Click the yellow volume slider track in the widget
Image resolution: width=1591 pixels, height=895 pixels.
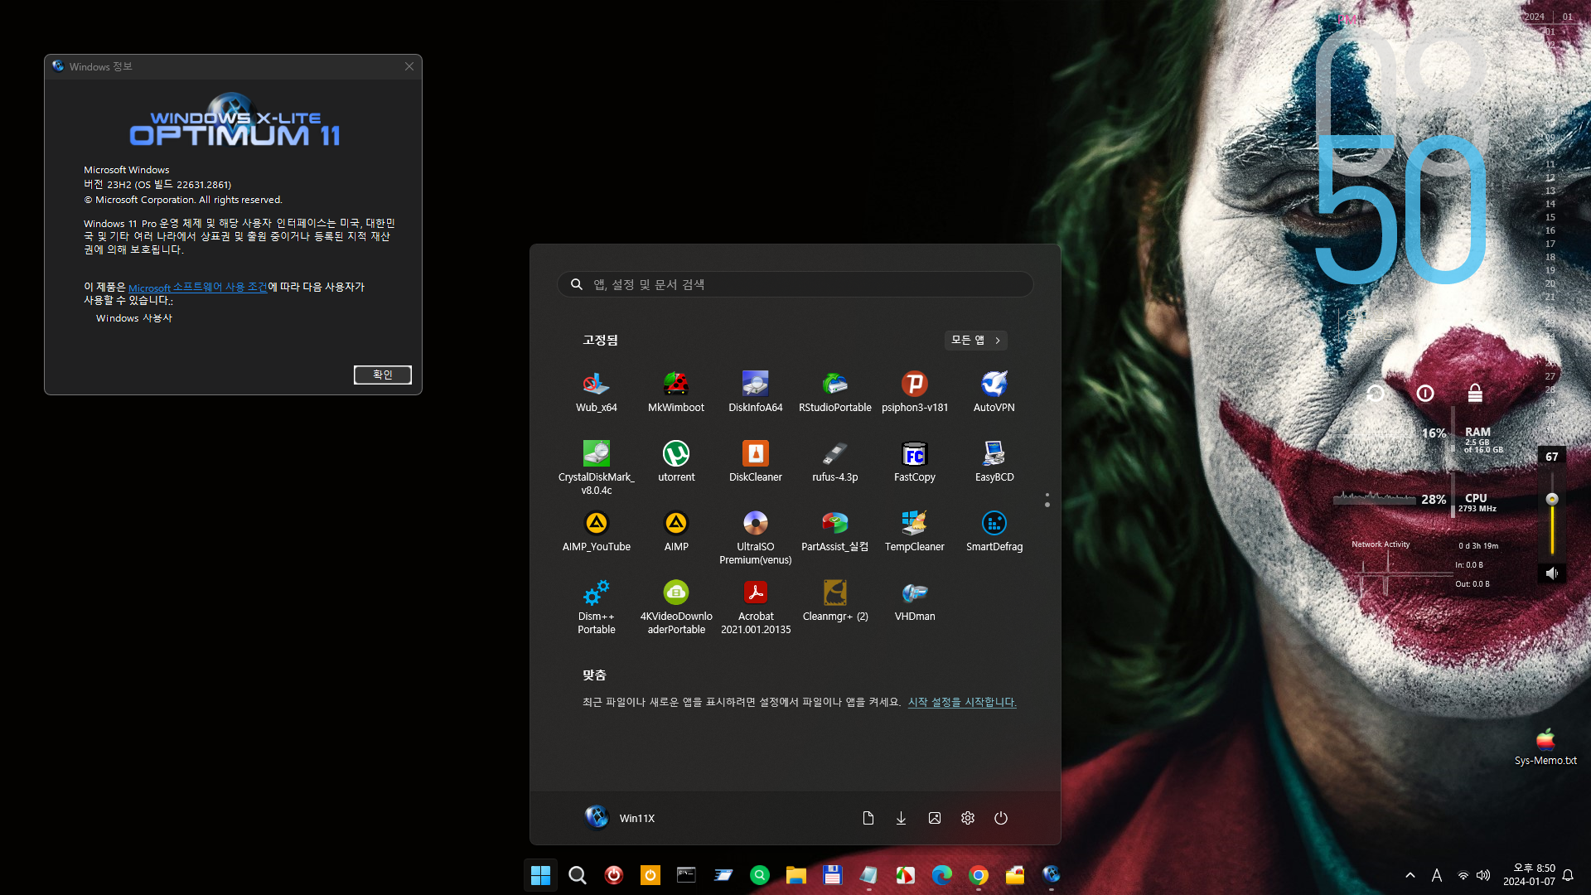point(1552,529)
